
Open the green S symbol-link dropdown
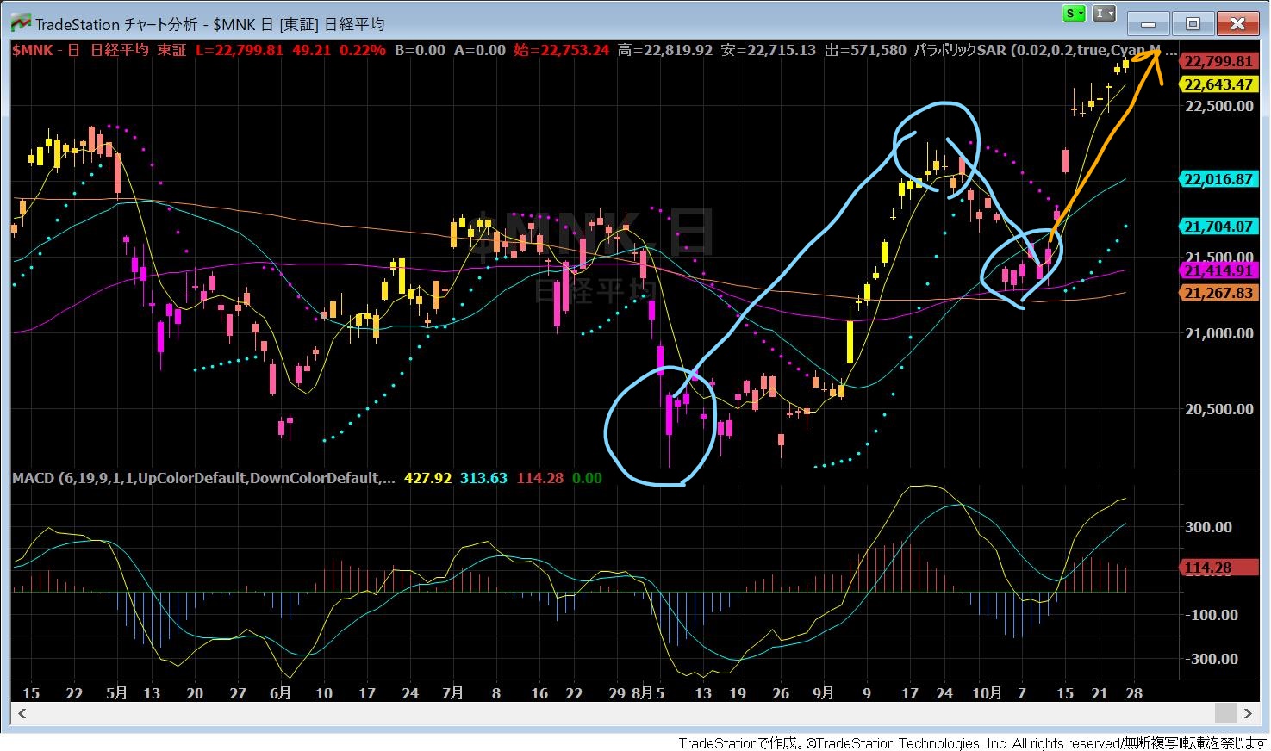pyautogui.click(x=1074, y=14)
